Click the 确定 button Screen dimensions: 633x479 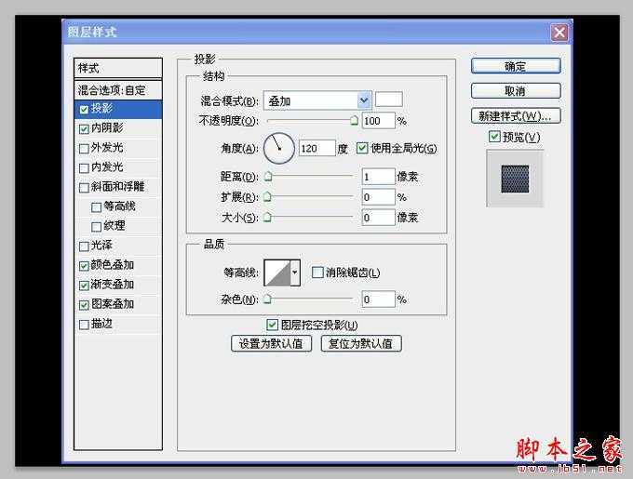(516, 66)
